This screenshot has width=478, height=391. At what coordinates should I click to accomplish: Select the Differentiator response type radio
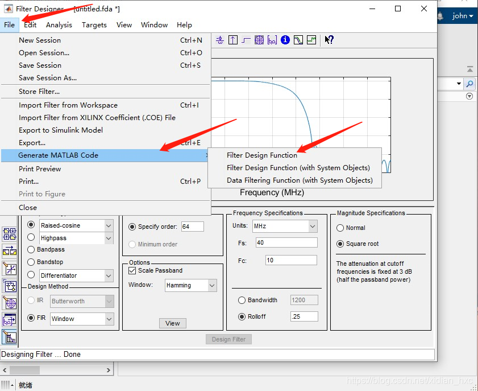click(x=31, y=275)
